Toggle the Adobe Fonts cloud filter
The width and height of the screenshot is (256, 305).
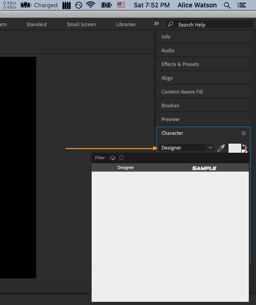[112, 158]
